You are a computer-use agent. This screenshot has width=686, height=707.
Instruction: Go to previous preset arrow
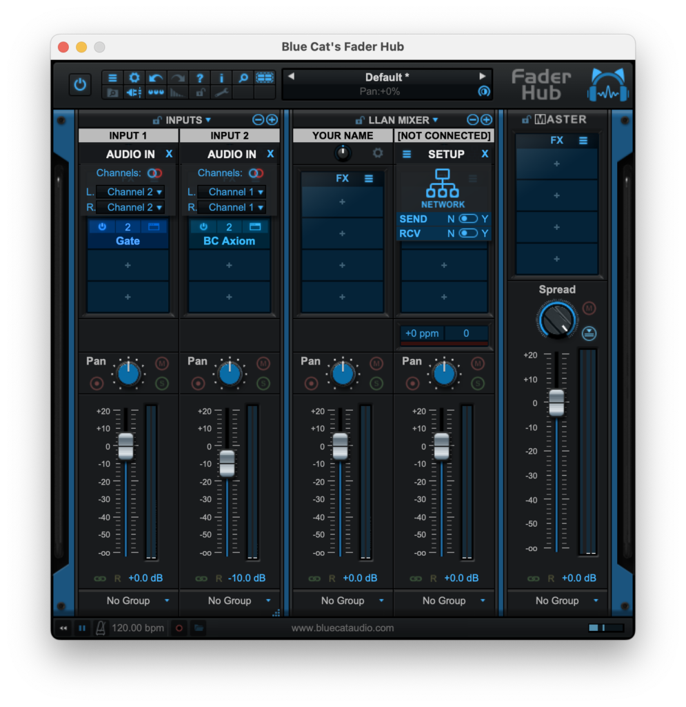pos(291,76)
